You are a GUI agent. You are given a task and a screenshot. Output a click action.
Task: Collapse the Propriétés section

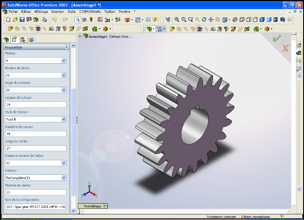coord(67,47)
